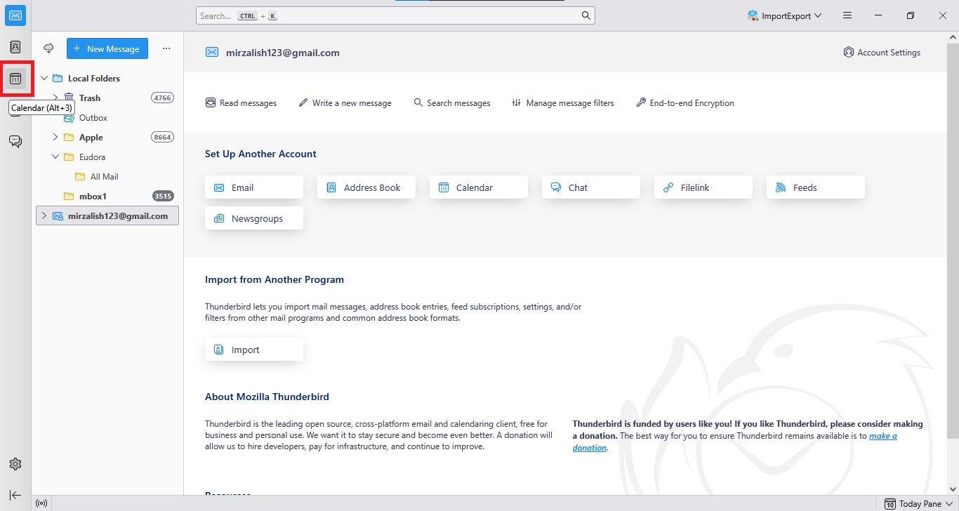
Task: Open the ImportExport dropdown menu
Action: (x=784, y=15)
